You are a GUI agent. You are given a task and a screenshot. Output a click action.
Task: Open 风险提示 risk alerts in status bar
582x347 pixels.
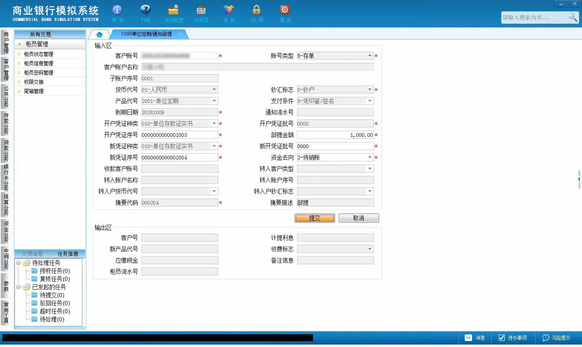[557, 338]
